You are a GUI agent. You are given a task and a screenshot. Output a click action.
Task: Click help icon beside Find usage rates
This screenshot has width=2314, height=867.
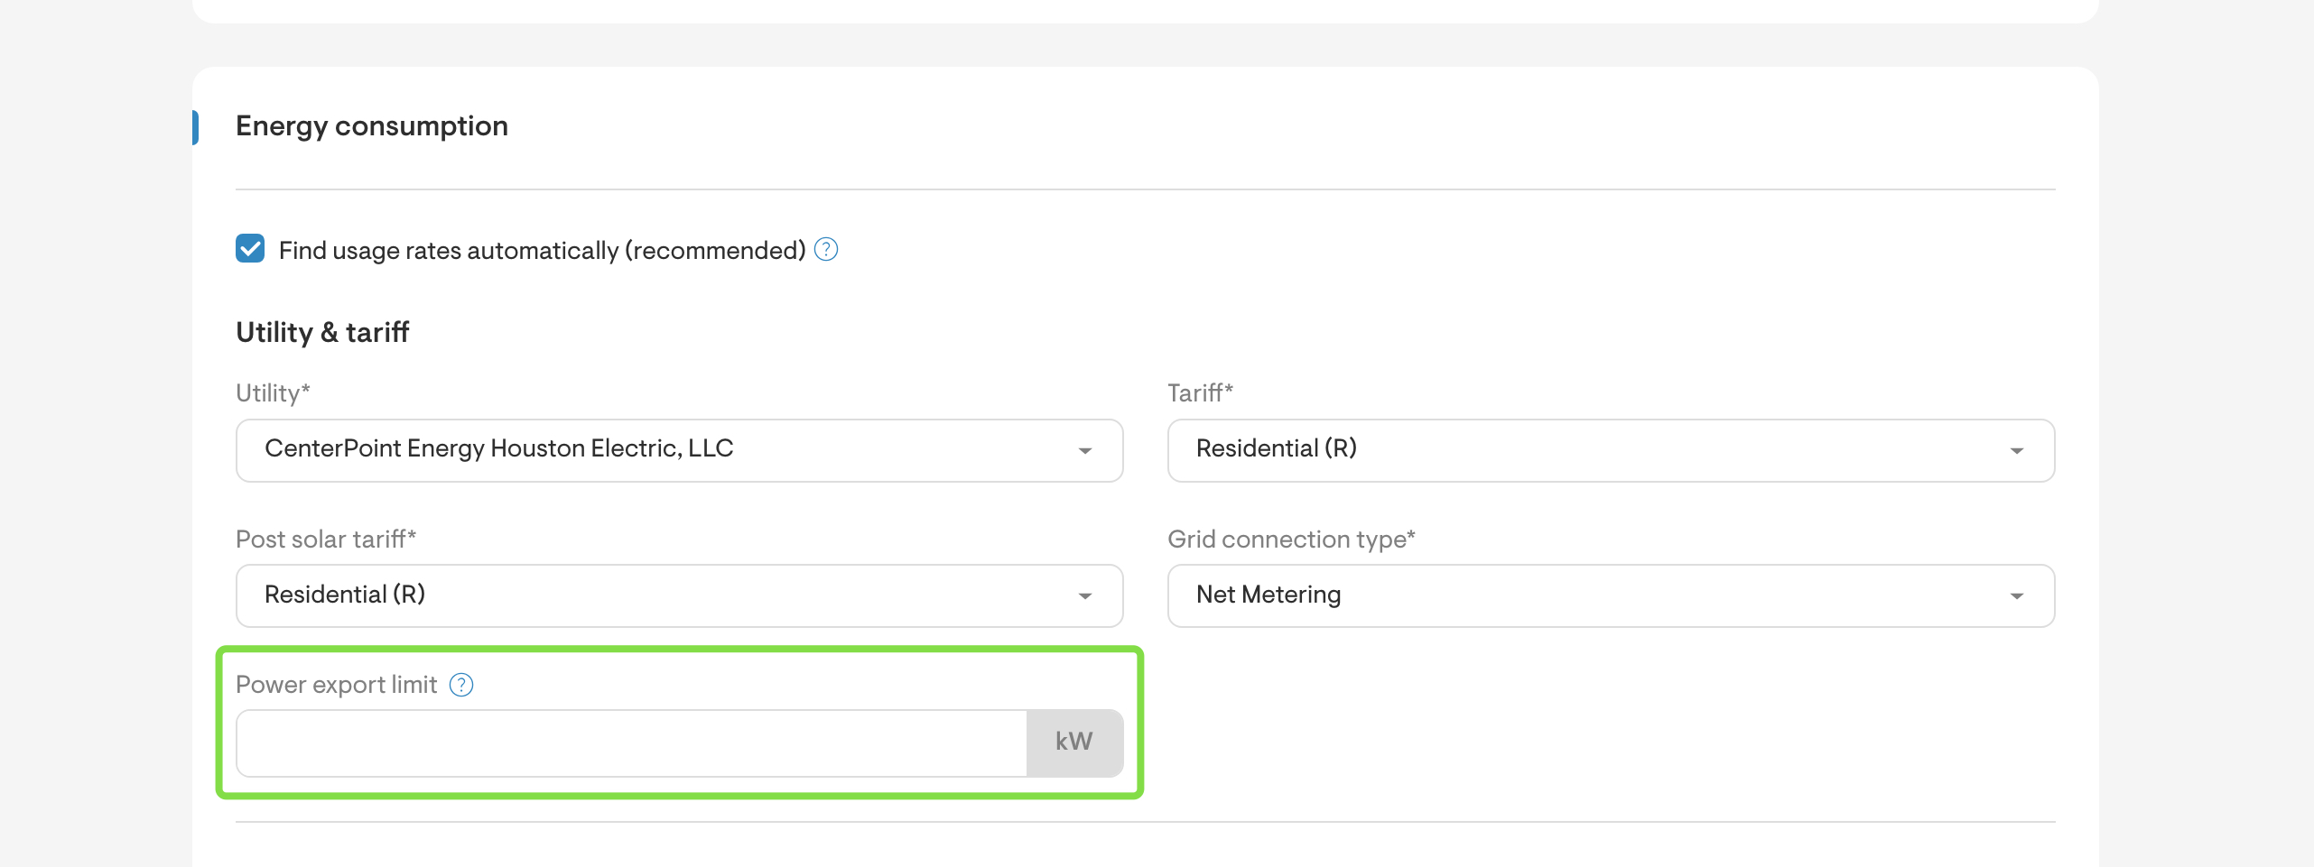(x=825, y=250)
